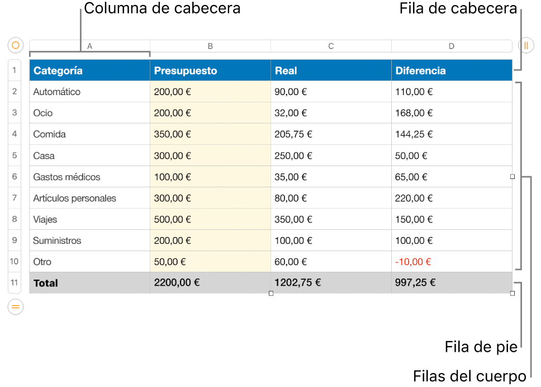Select the Artículos personales cell
The image size is (541, 387).
90,198
